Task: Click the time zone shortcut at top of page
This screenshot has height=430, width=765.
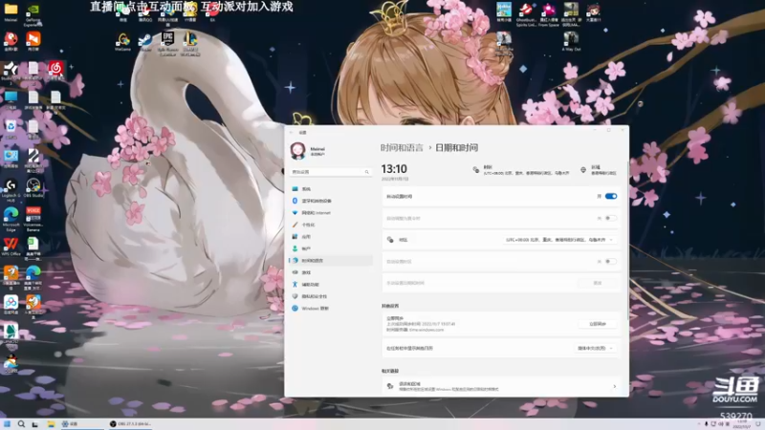Action: [x=520, y=170]
